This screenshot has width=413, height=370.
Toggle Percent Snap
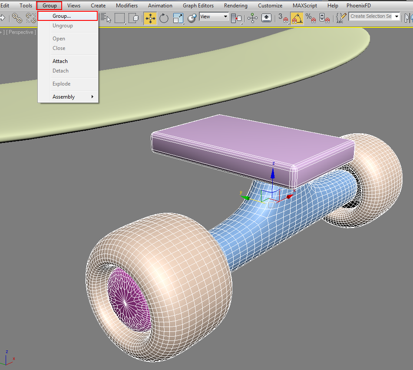pos(311,18)
